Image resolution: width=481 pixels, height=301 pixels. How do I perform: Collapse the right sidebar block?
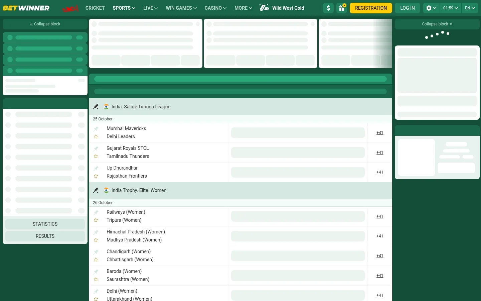437,24
